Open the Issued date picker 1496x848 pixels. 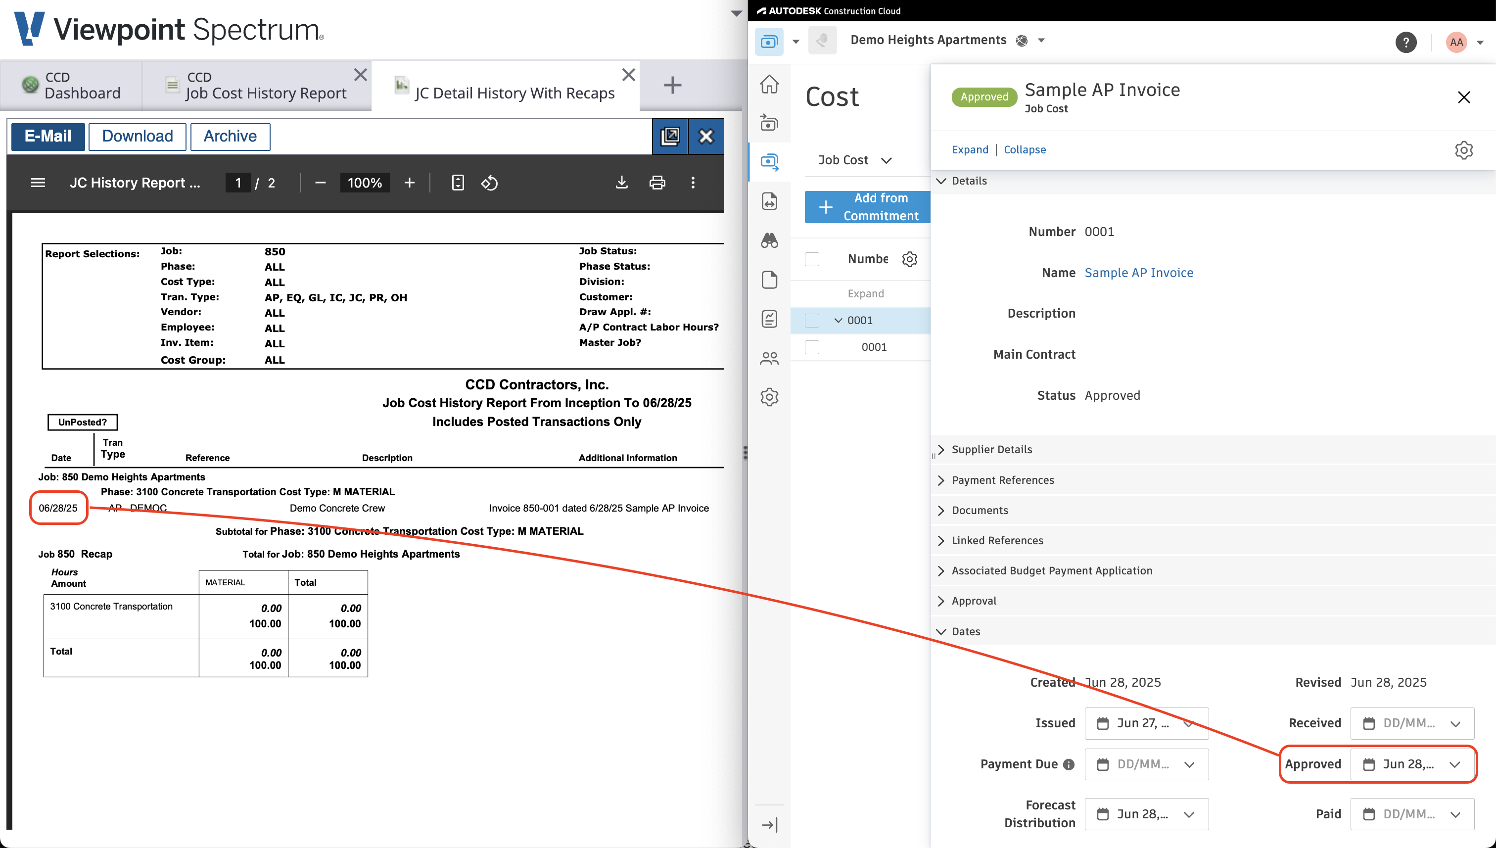(1146, 723)
